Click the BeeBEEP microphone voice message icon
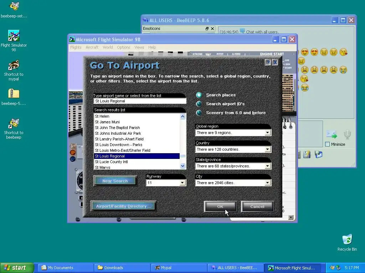 (347, 134)
